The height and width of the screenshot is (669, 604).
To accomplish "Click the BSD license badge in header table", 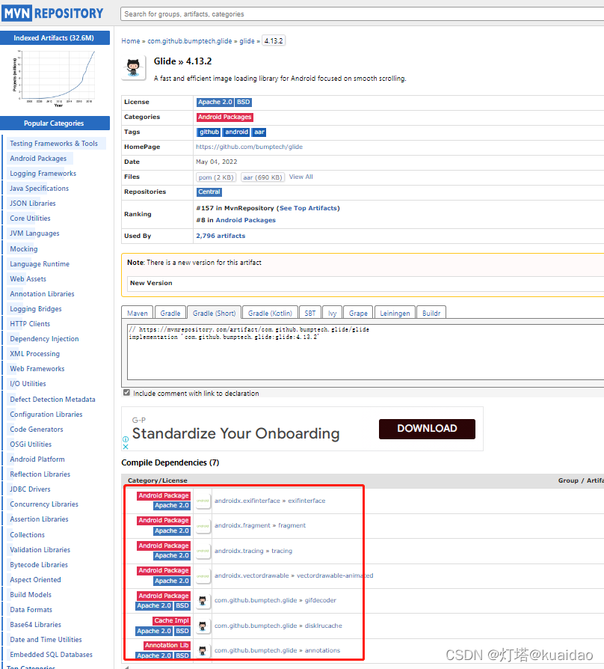I will [244, 102].
